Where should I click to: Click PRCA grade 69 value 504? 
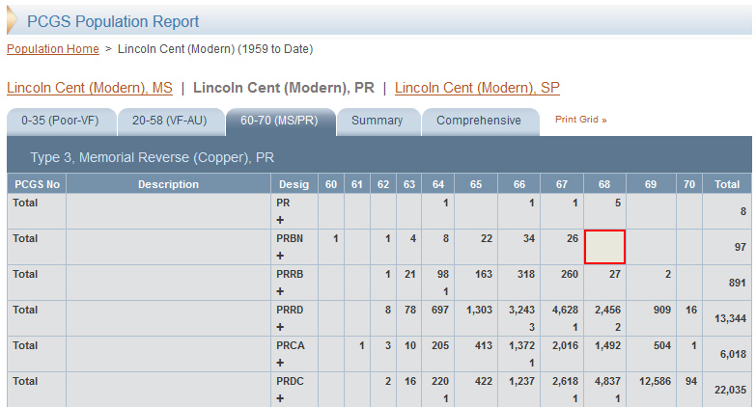coord(662,345)
